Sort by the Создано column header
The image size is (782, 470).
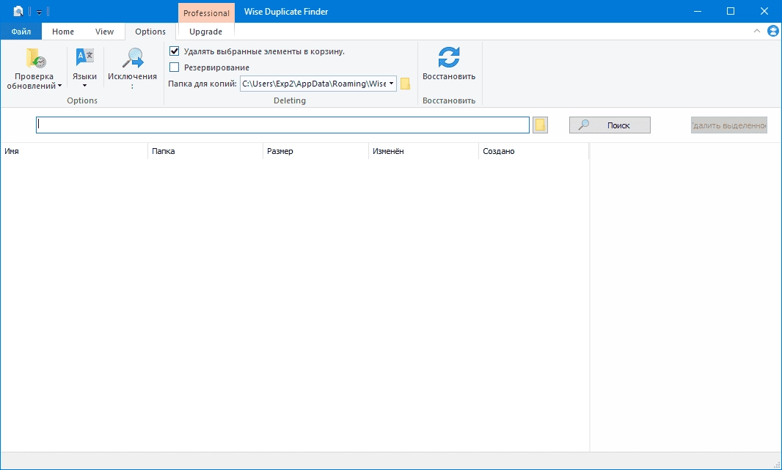click(533, 151)
